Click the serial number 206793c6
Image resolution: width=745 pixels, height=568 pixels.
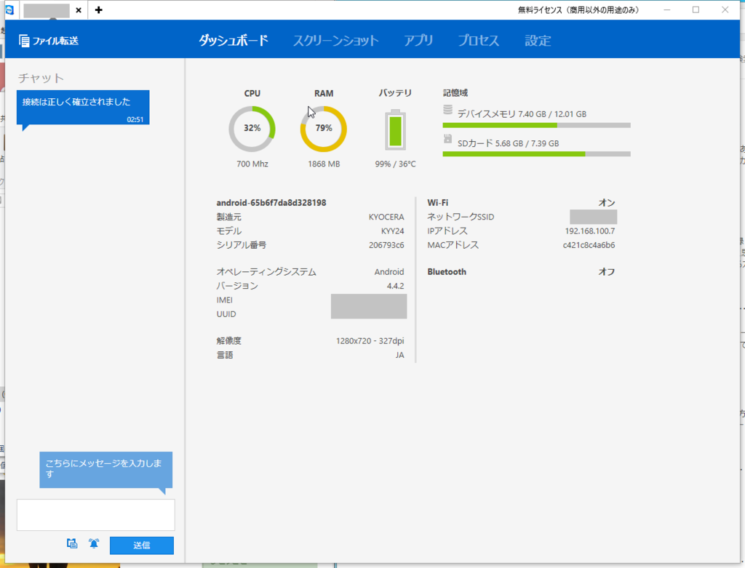click(386, 246)
